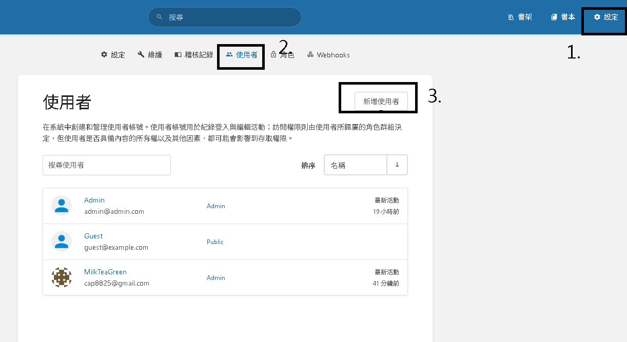Click the Admin user avatar icon
The image size is (627, 342).
point(62,206)
